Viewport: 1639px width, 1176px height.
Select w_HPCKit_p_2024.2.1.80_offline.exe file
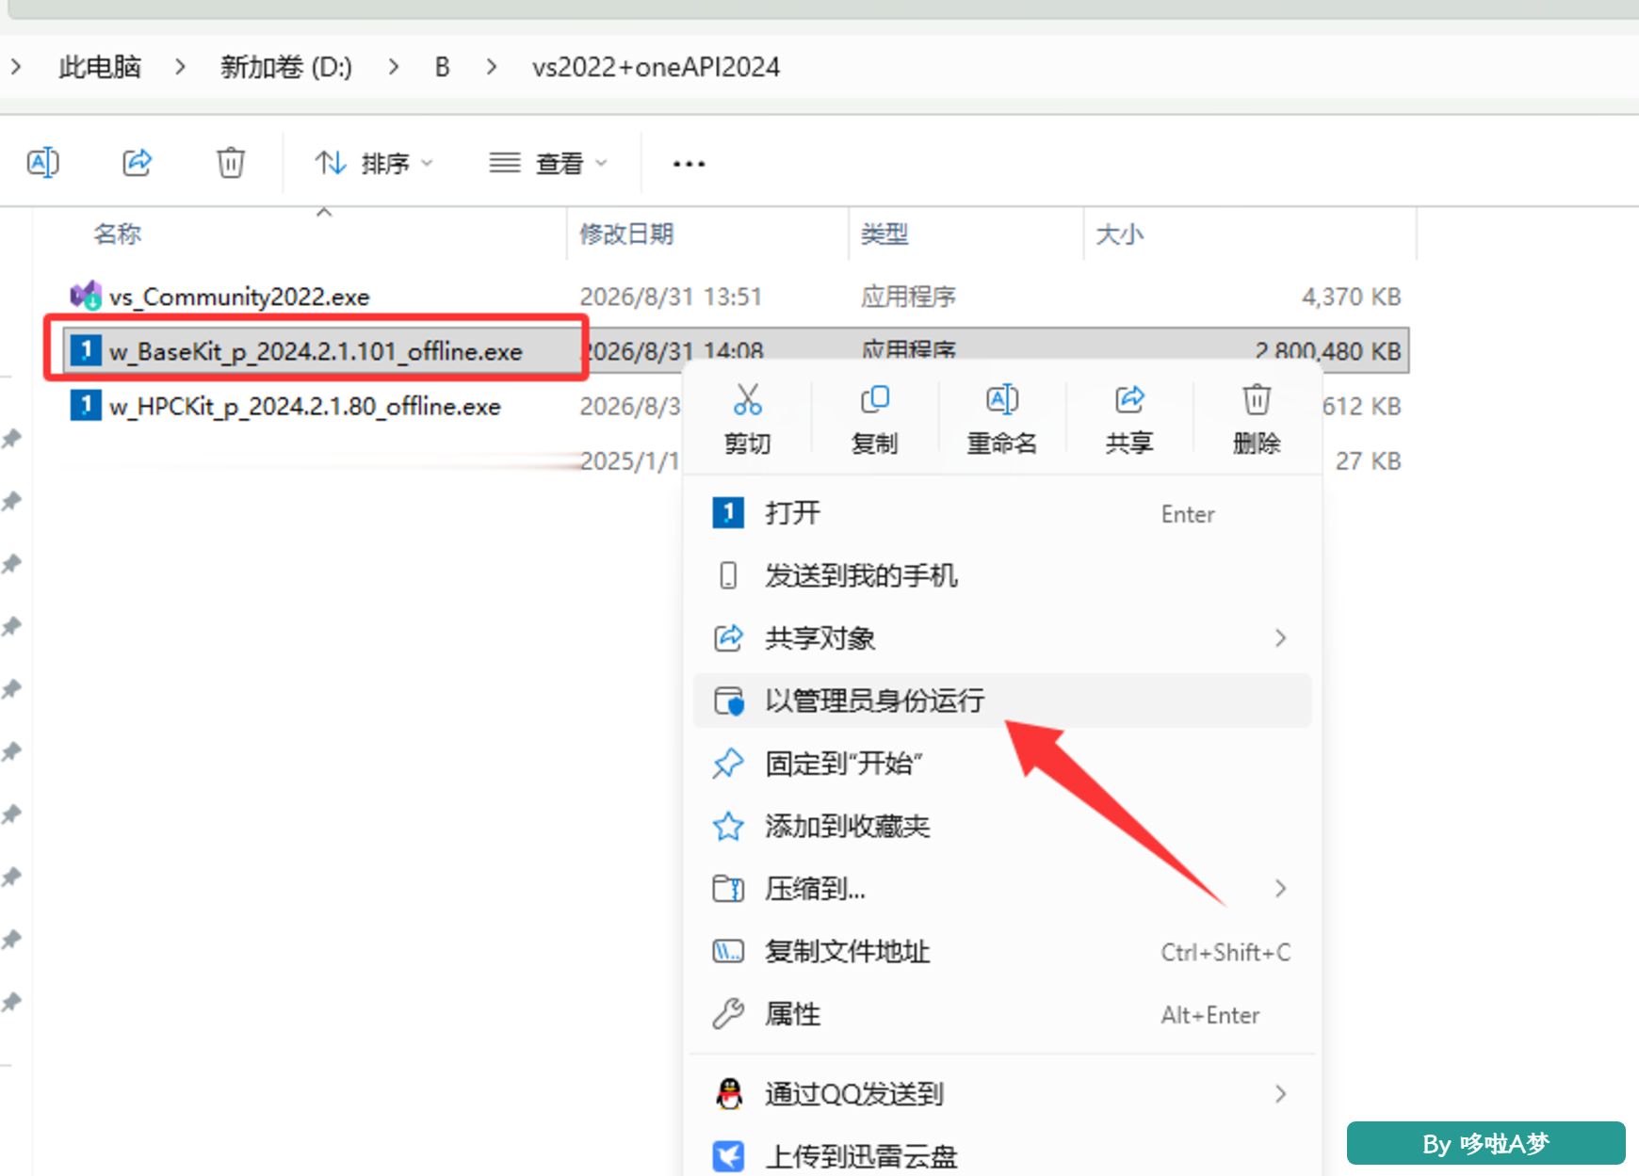point(305,406)
